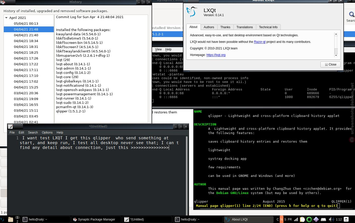This screenshot has height=223, width=355.
Task: Click the About LXQt taskbar button
Action: [249, 219]
